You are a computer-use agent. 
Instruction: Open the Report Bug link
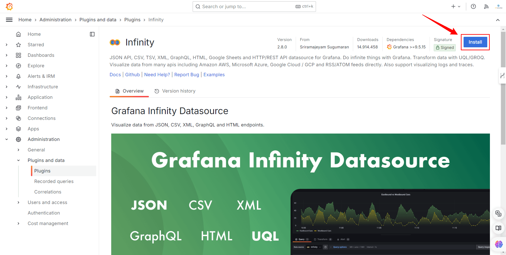(x=187, y=75)
